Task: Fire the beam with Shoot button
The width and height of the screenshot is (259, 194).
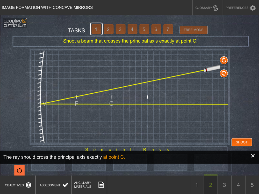Action: click(241, 142)
